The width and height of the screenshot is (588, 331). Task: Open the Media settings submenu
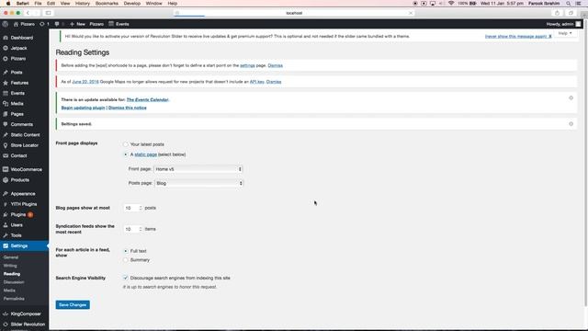click(9, 291)
